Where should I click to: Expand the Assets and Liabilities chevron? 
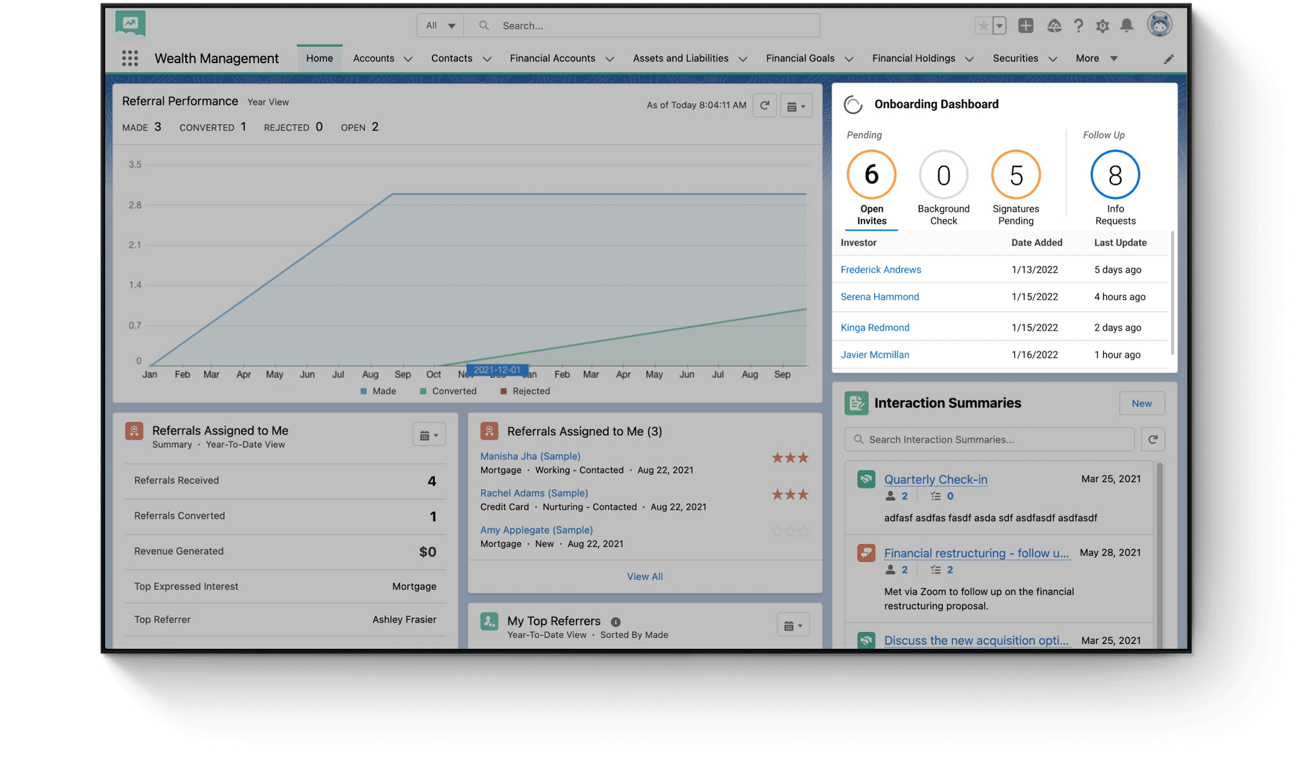[742, 59]
